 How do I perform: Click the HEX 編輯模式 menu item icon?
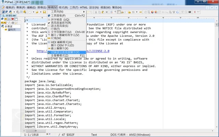click(48, 42)
